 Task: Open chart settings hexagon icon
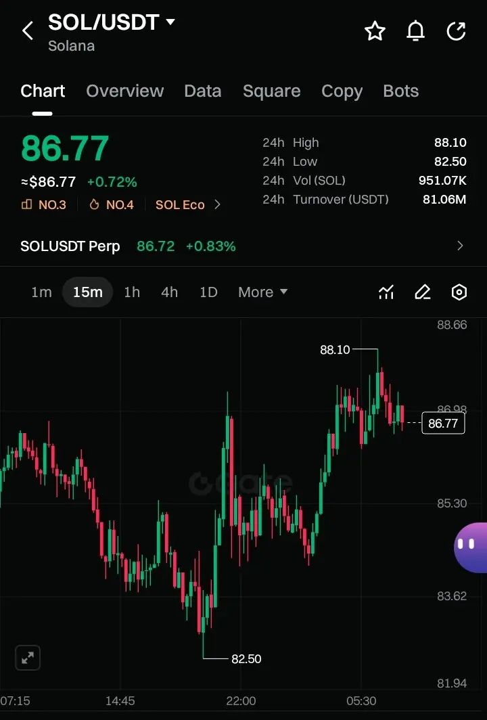(x=459, y=292)
